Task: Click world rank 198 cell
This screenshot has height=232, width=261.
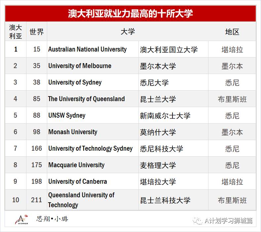Action: tap(37, 181)
